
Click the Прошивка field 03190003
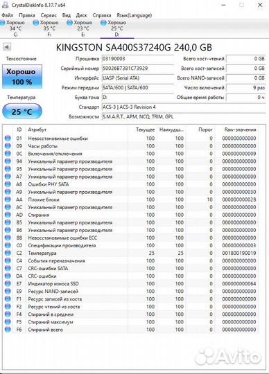138,59
